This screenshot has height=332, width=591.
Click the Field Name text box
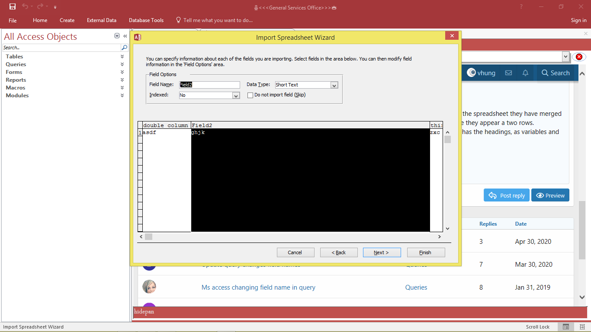(209, 85)
